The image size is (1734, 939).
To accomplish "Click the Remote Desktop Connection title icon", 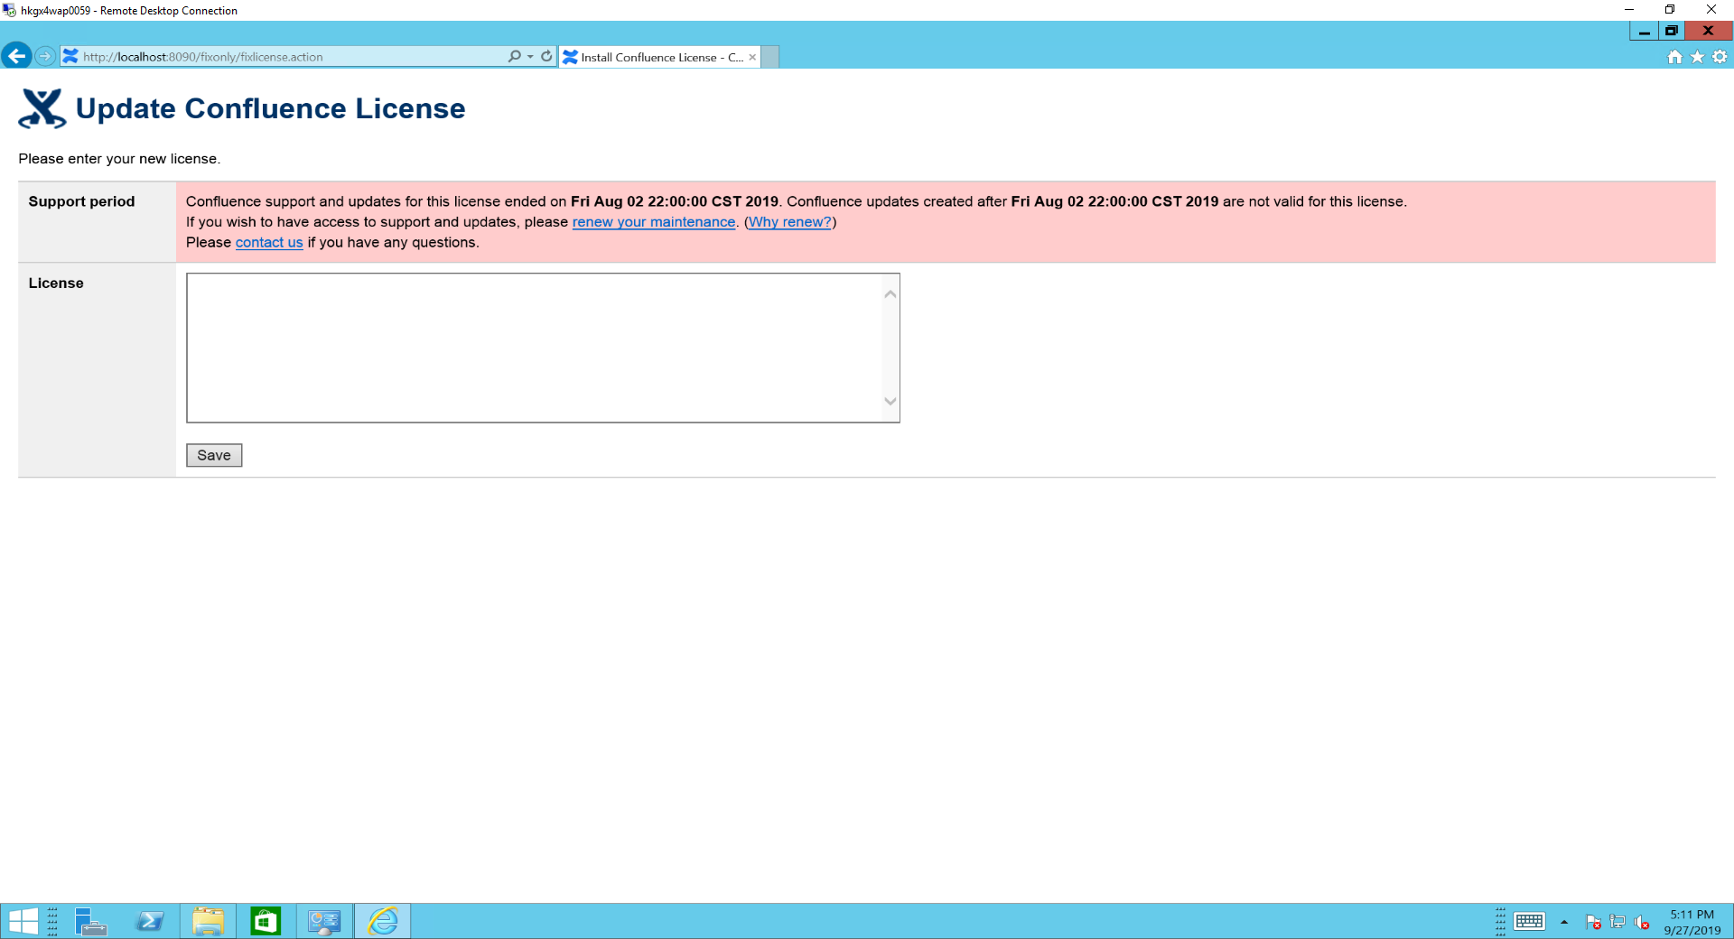I will point(9,10).
